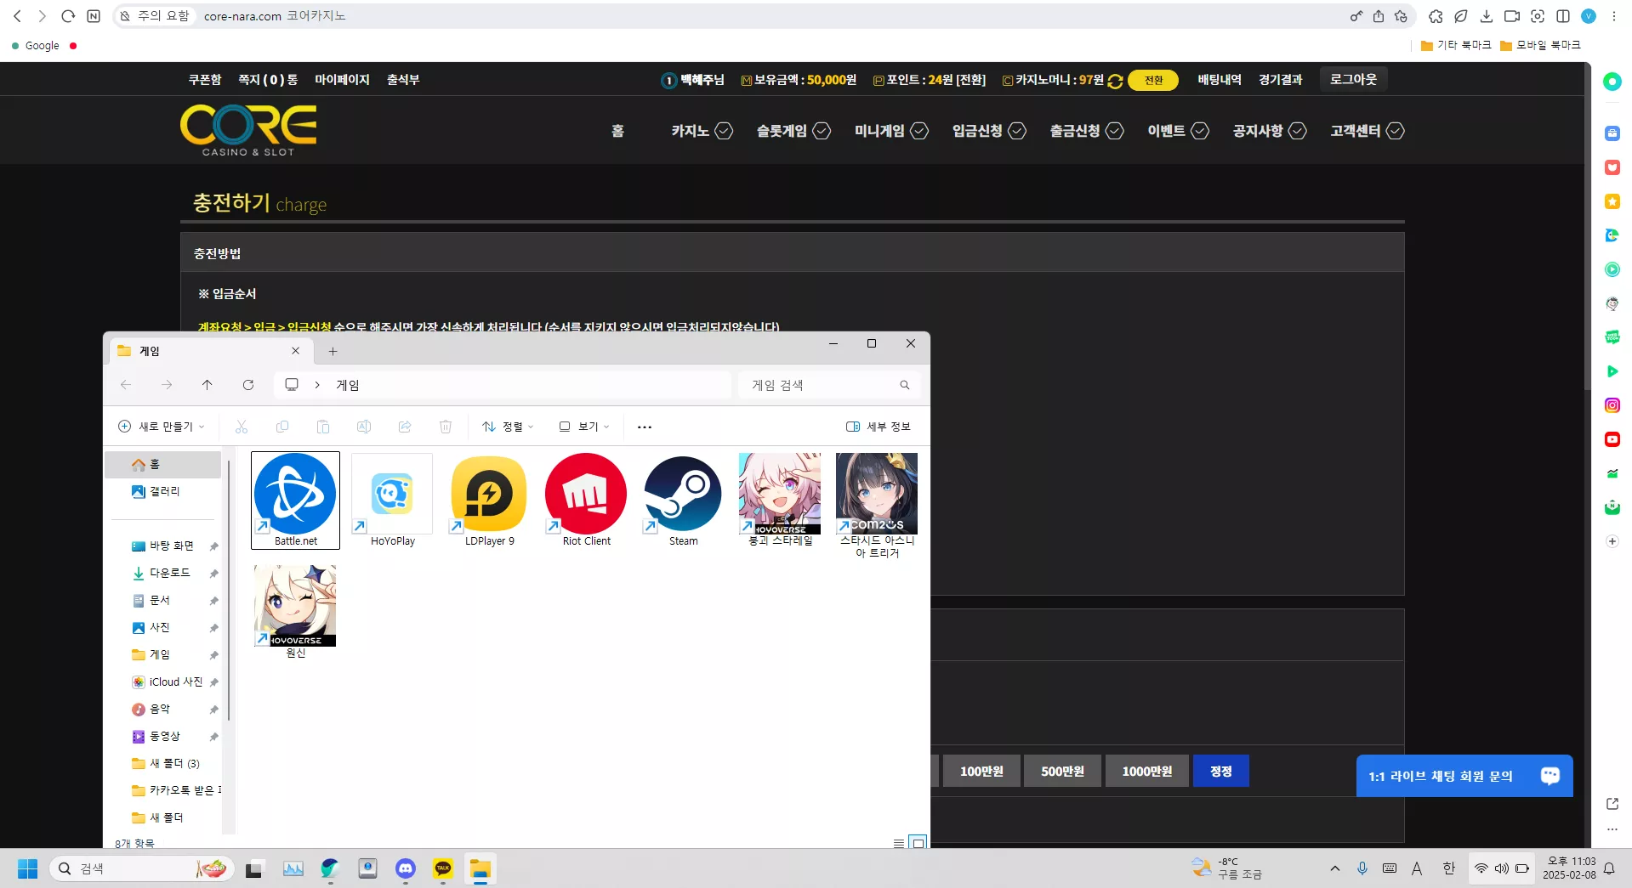Image resolution: width=1632 pixels, height=888 pixels.
Task: Click the copy icon in explorer toolbar
Action: (282, 427)
